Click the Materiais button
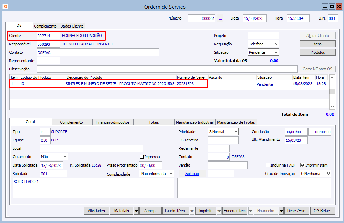The width and height of the screenshot is (344, 223). (x=122, y=211)
